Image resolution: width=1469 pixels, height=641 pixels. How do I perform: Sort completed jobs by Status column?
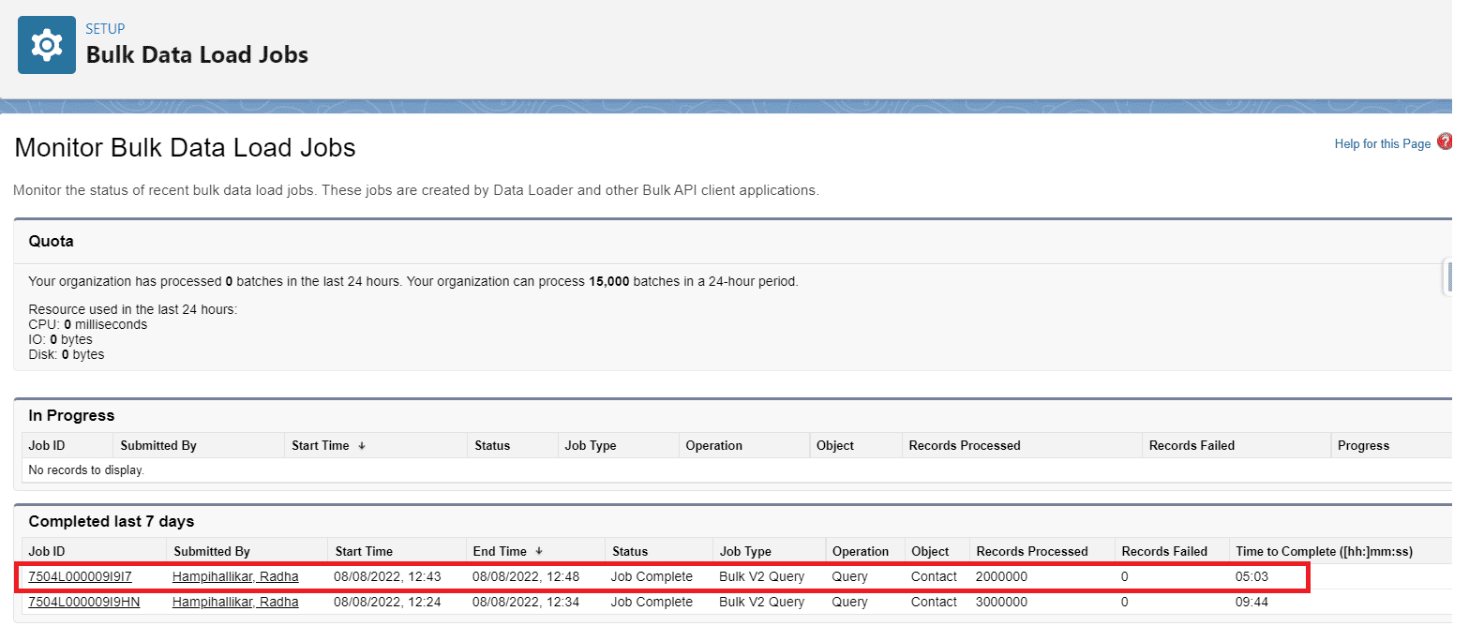pos(629,551)
